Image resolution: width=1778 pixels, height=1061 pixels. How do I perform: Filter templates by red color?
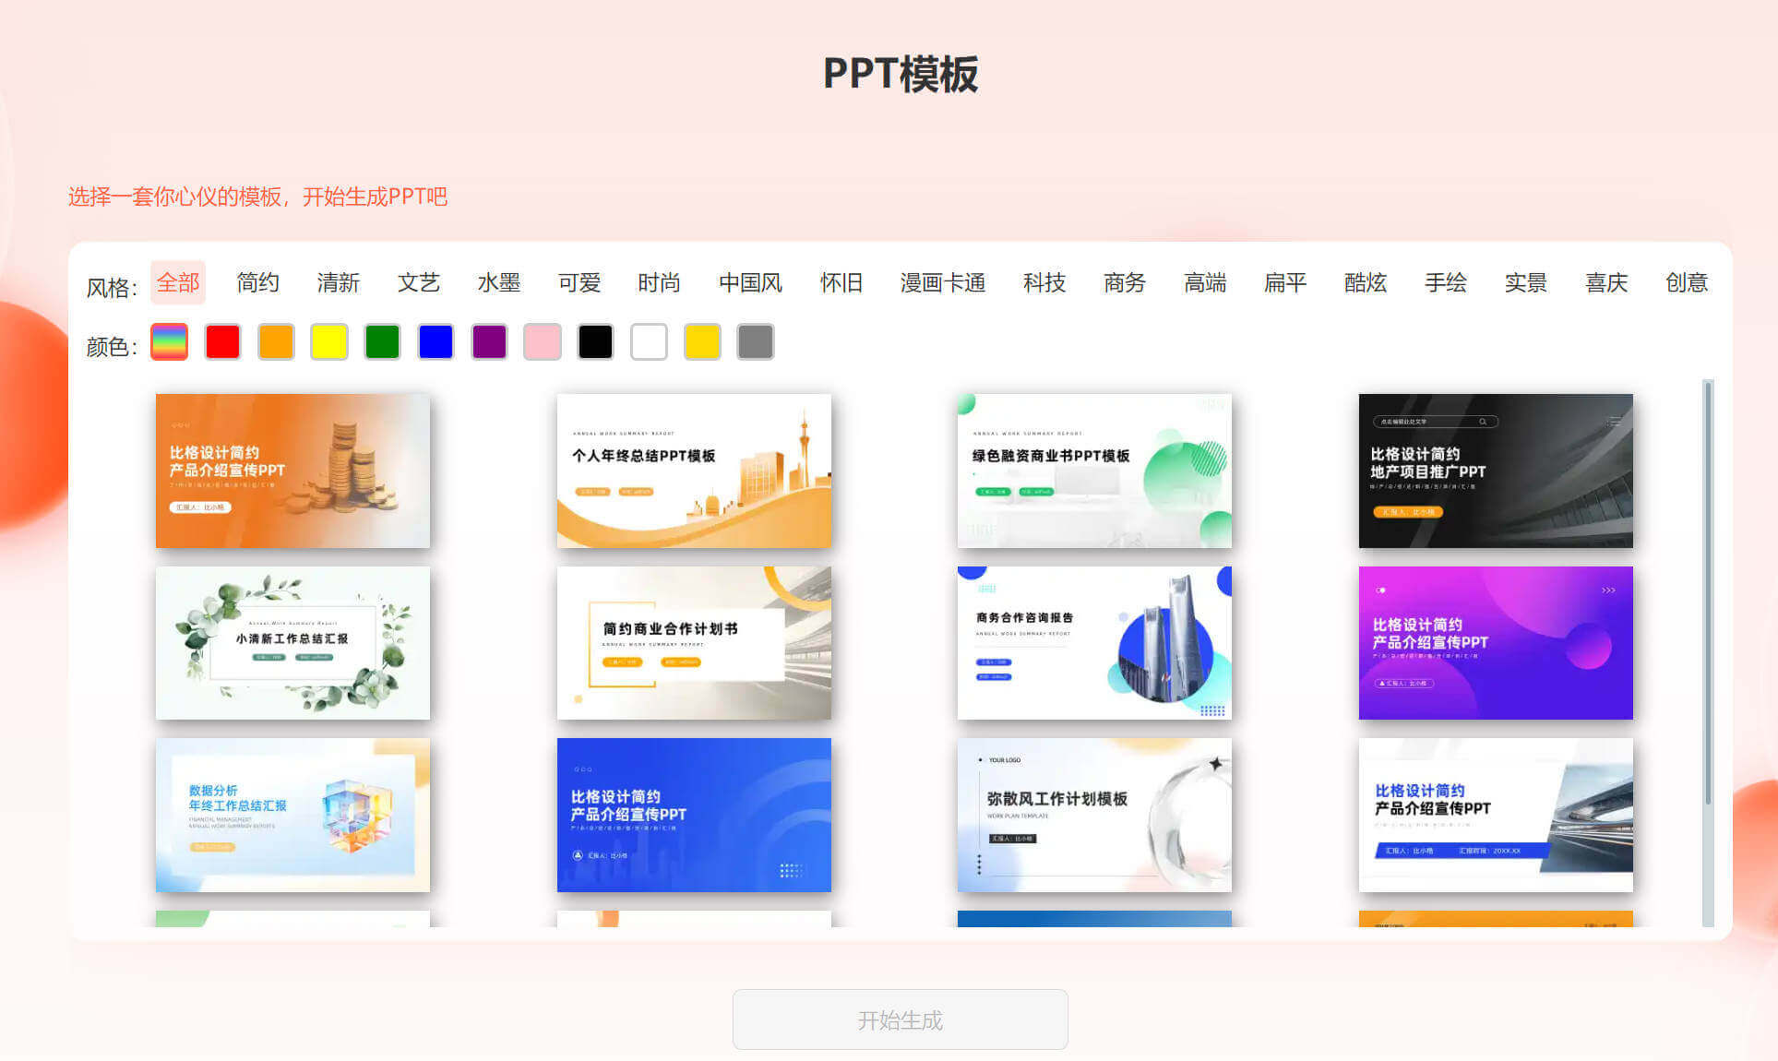coord(222,342)
